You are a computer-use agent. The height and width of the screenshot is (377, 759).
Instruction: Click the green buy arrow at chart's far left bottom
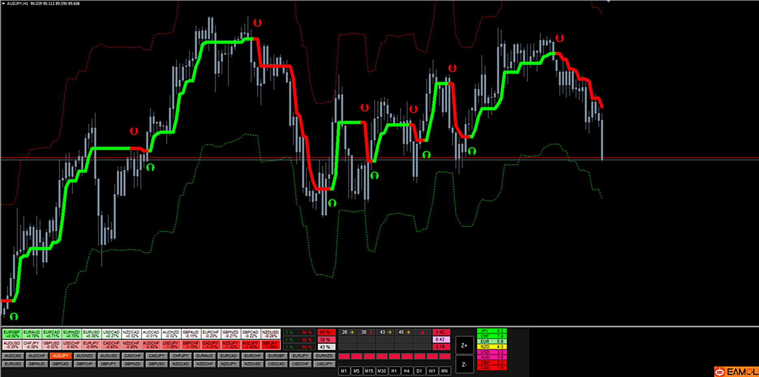tap(14, 316)
